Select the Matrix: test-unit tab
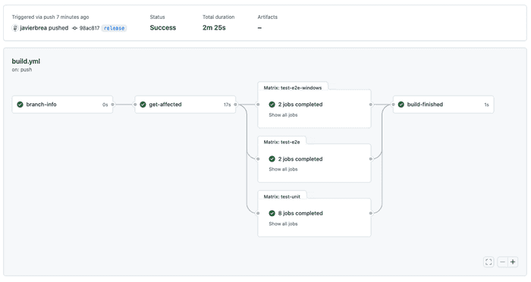The height and width of the screenshot is (282, 531). coord(281,196)
